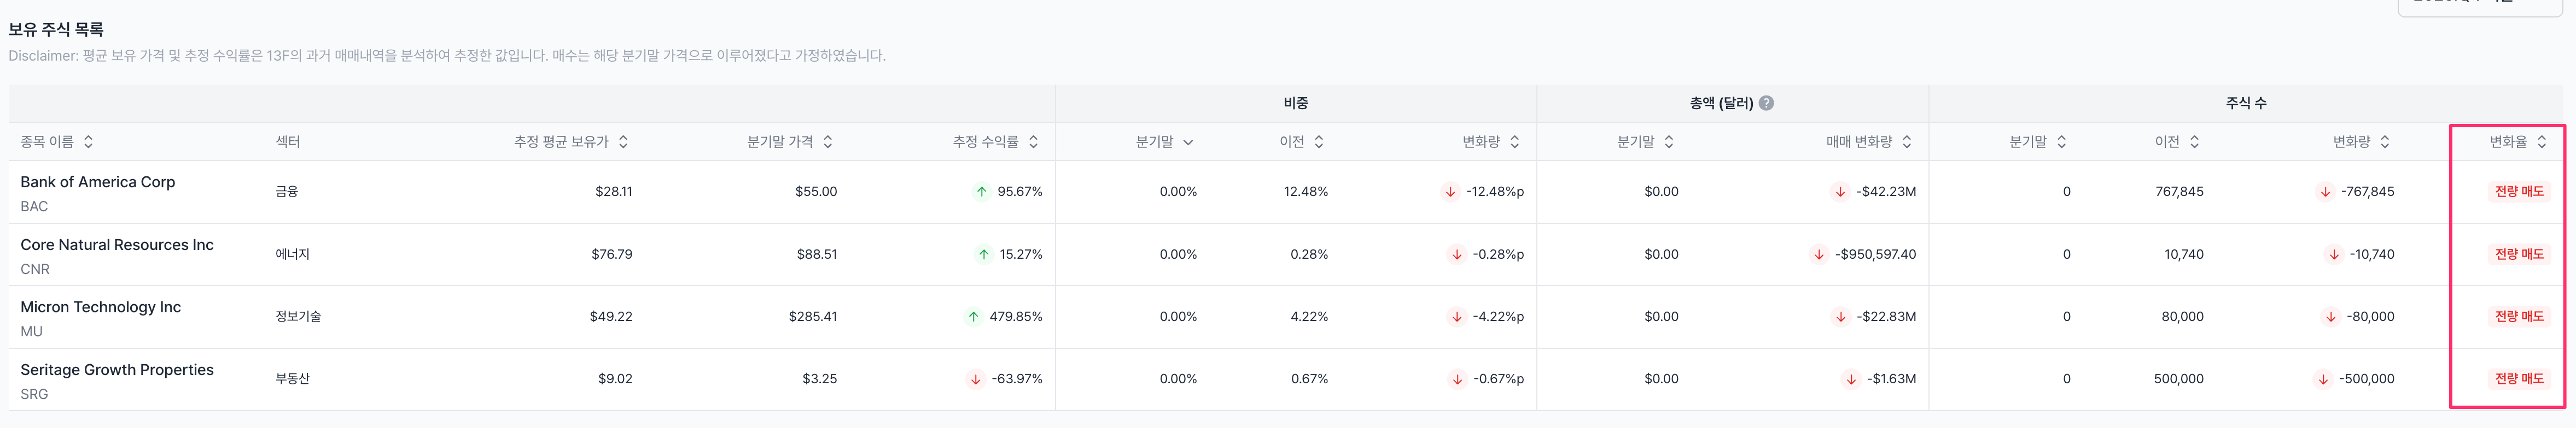The width and height of the screenshot is (2576, 428).
Task: Sort by 총액 분기말 column
Action: tap(1669, 142)
